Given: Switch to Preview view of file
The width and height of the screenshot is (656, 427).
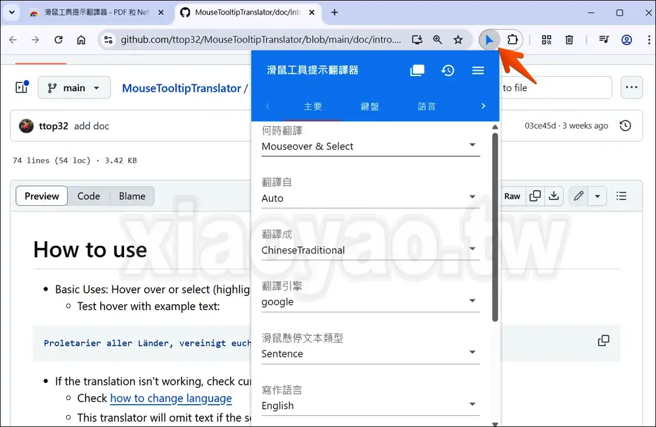Looking at the screenshot, I should pyautogui.click(x=42, y=196).
